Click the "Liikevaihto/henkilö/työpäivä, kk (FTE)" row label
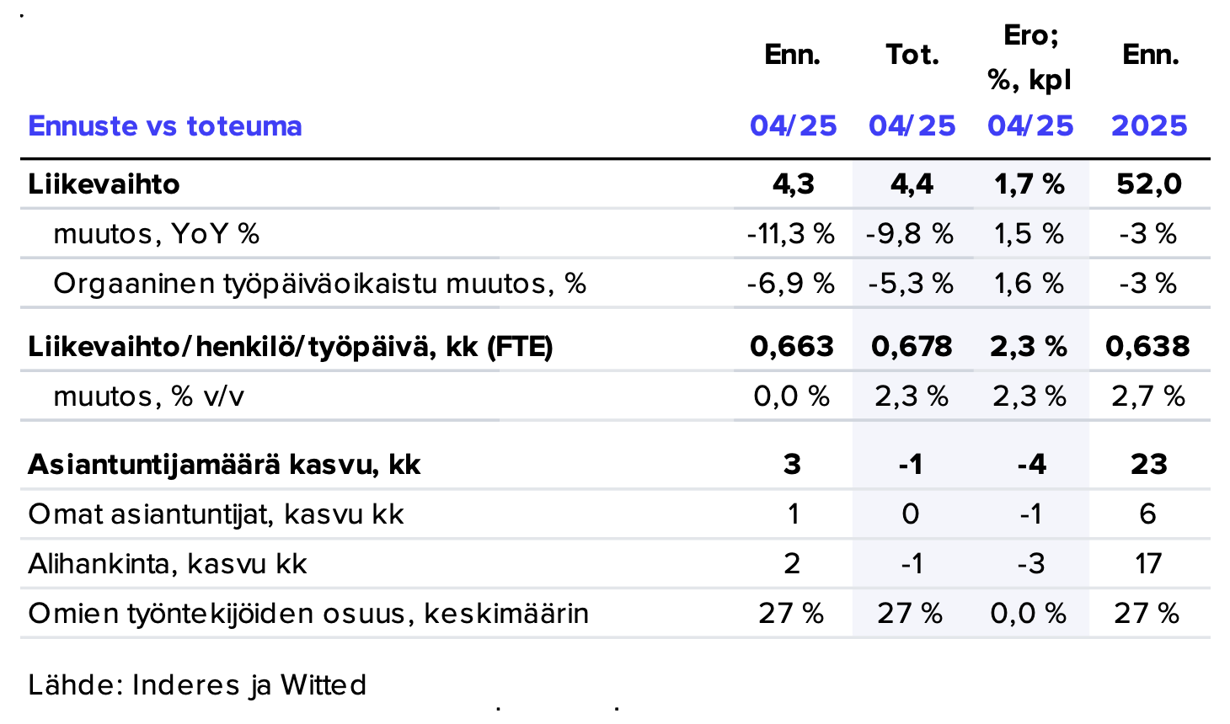Viewport: 1230px width, 724px height. 290,346
